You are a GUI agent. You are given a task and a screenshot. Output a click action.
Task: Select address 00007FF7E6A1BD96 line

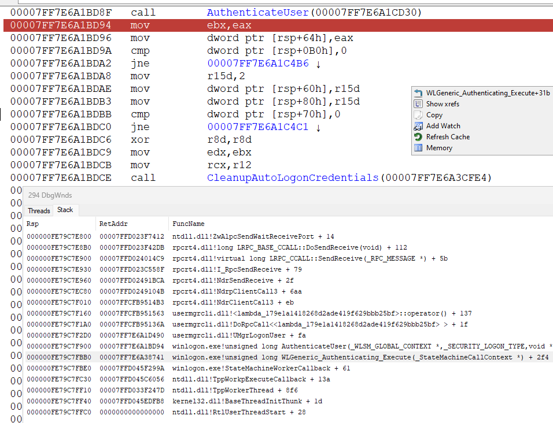click(61, 38)
